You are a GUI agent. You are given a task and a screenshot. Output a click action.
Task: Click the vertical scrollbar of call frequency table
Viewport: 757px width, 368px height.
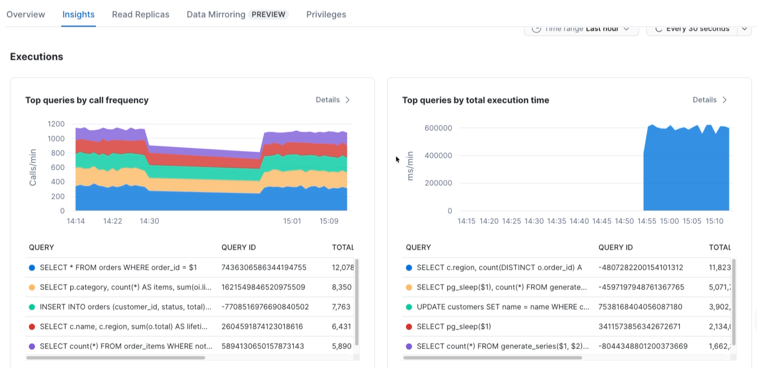tap(357, 302)
